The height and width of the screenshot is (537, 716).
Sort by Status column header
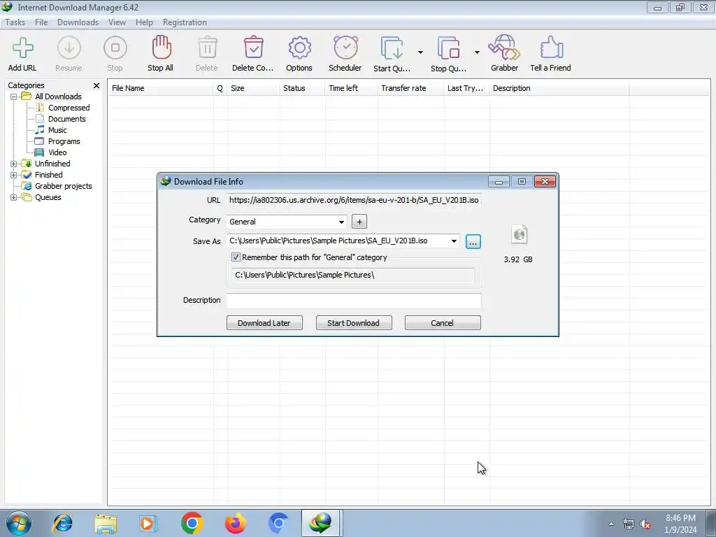click(x=302, y=88)
